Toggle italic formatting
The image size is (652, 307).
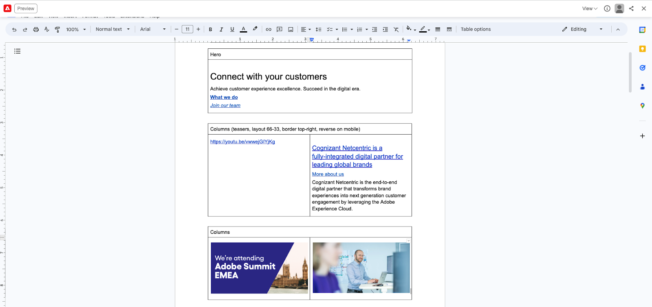(221, 29)
